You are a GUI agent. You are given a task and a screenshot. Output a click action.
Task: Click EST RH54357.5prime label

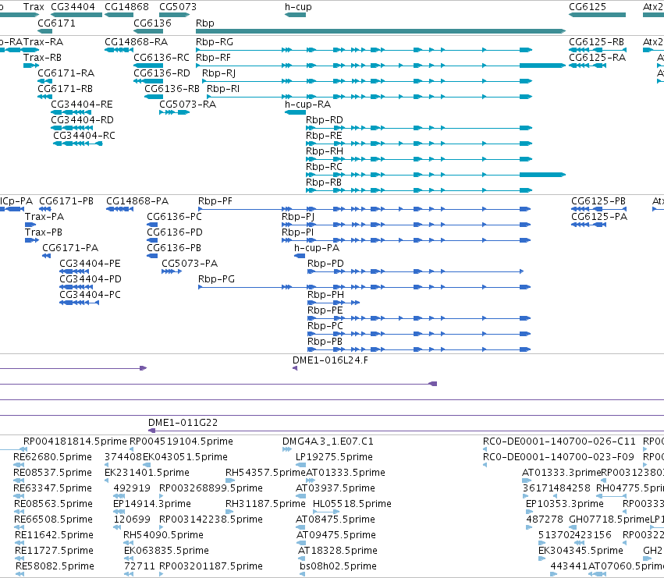click(265, 473)
